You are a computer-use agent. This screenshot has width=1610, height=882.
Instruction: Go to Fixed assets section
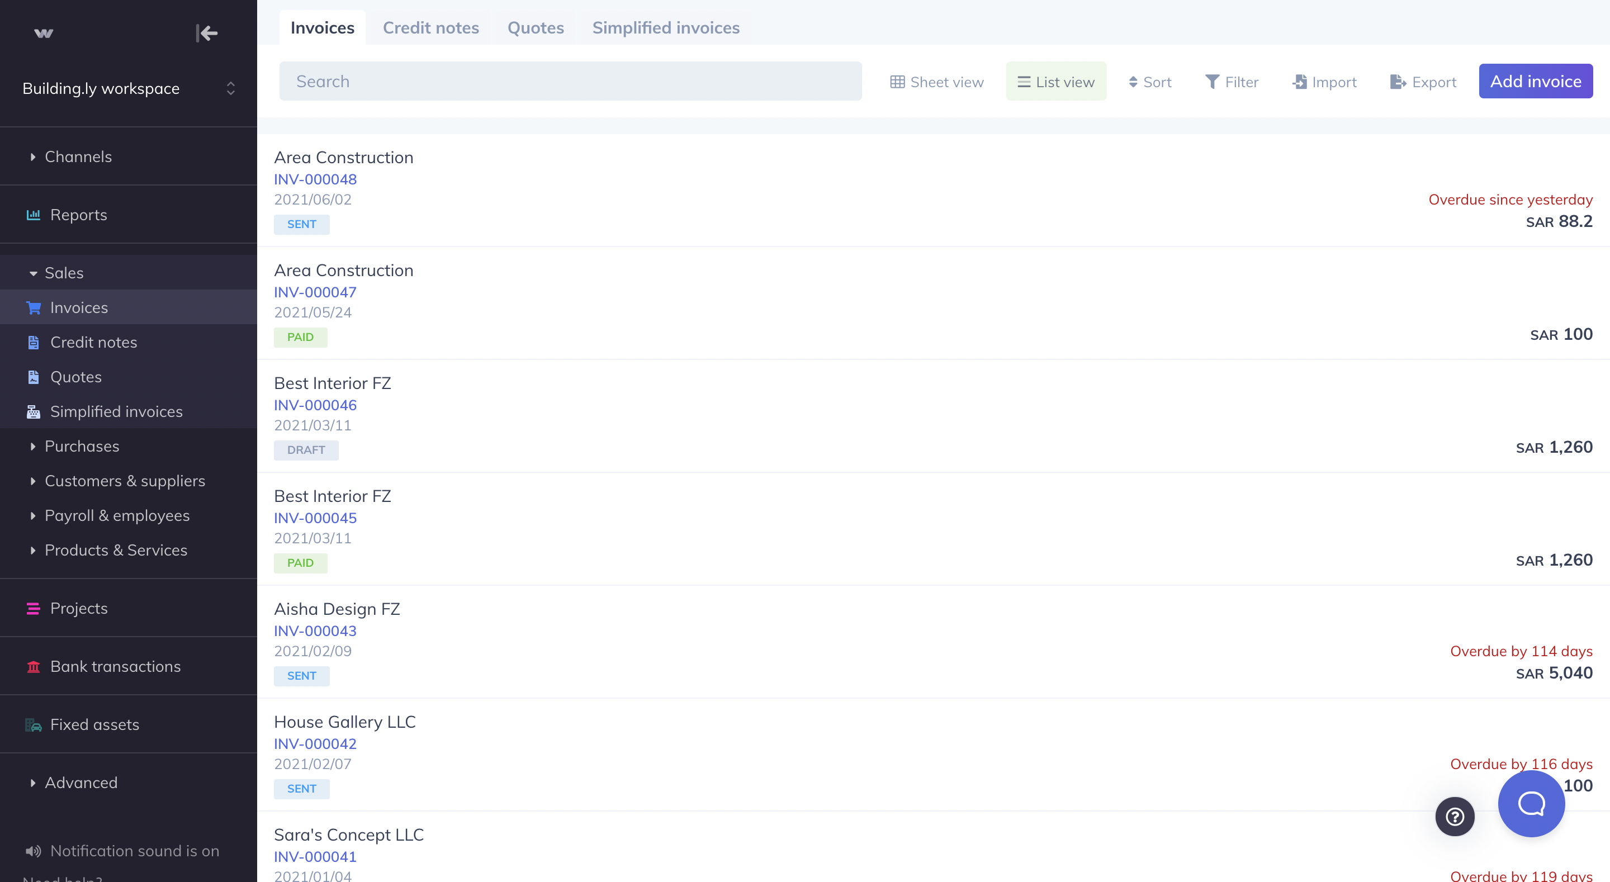94,724
